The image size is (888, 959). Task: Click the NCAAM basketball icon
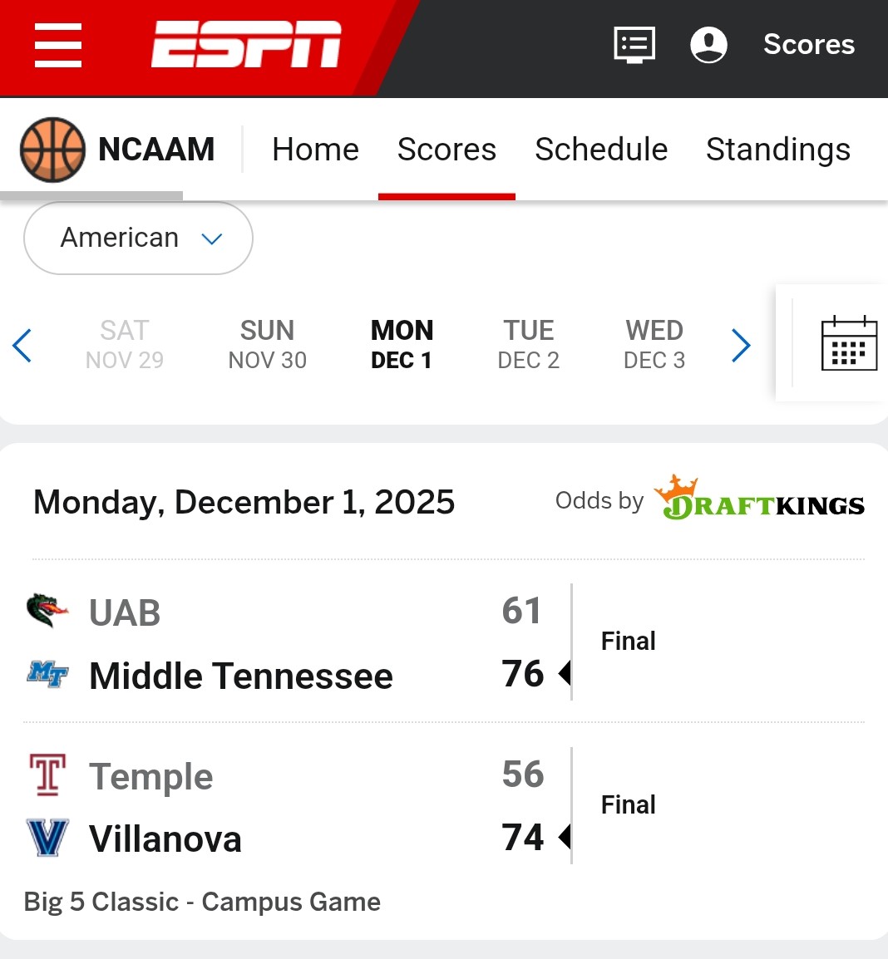click(52, 150)
